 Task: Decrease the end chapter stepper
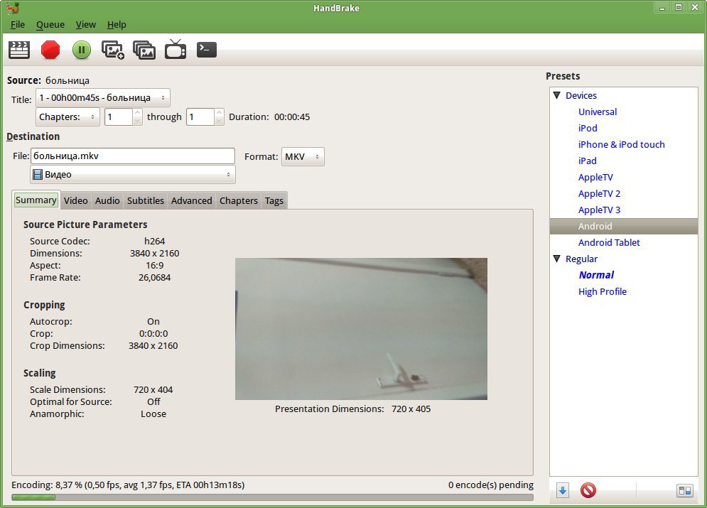pyautogui.click(x=219, y=121)
